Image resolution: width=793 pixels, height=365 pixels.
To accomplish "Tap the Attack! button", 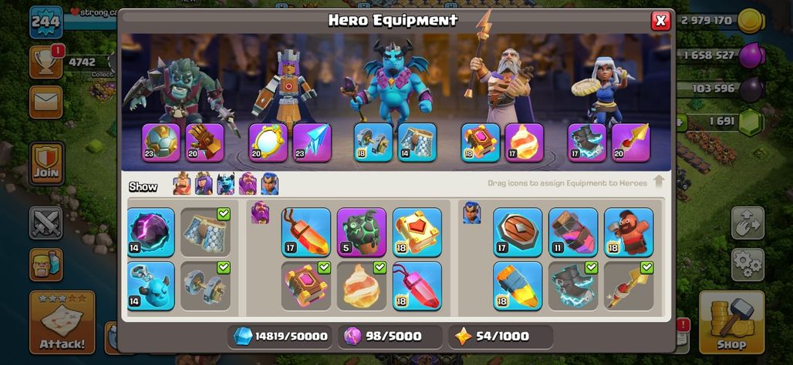I will point(62,322).
